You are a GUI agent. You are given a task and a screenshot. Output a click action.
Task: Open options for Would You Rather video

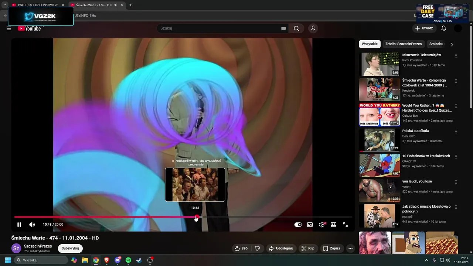[x=456, y=106]
